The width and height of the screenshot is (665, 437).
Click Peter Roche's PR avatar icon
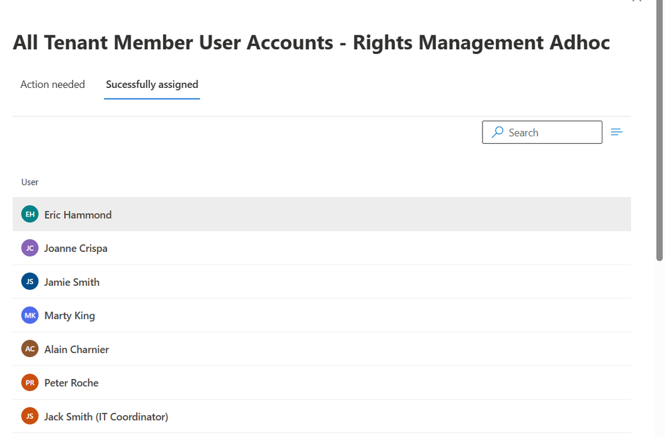[30, 382]
